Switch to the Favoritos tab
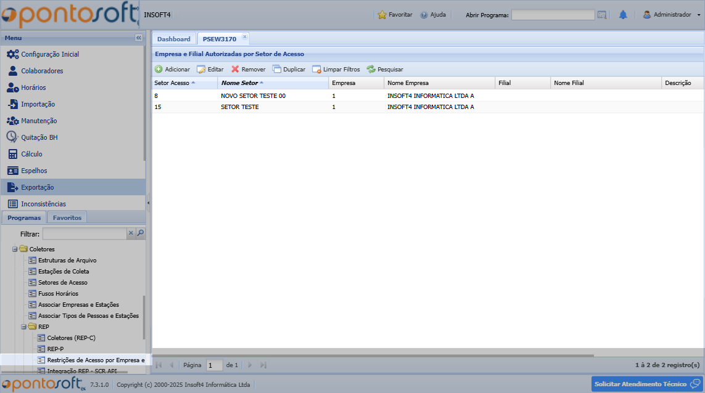This screenshot has height=393, width=705. coord(67,217)
